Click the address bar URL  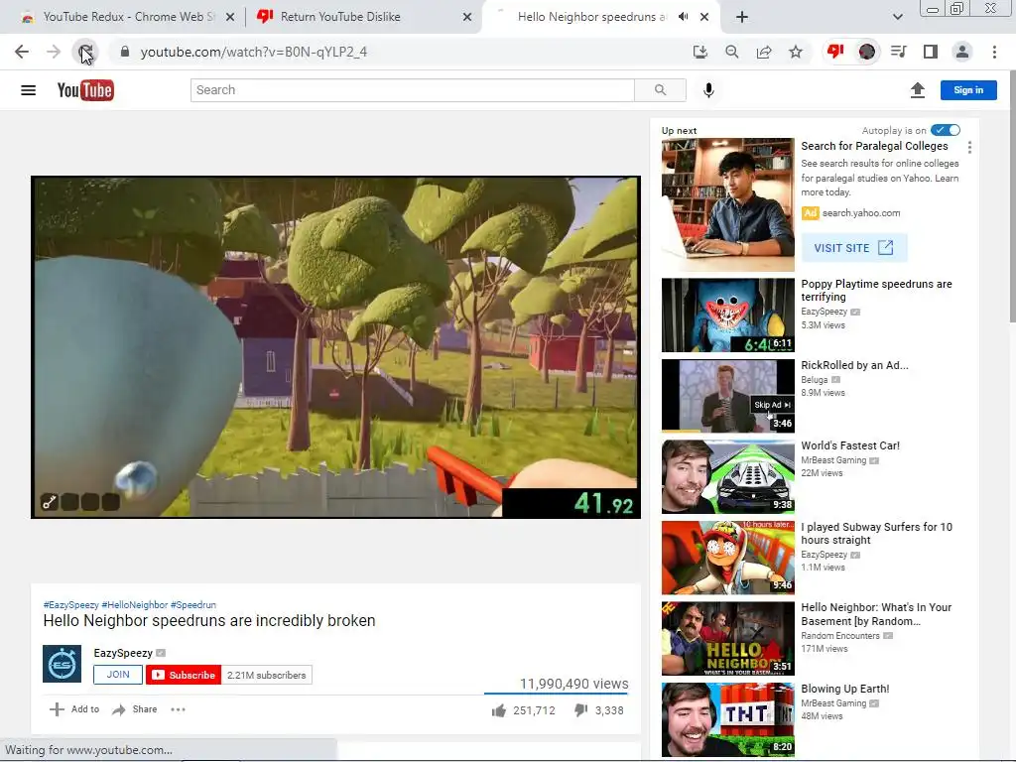pos(254,52)
